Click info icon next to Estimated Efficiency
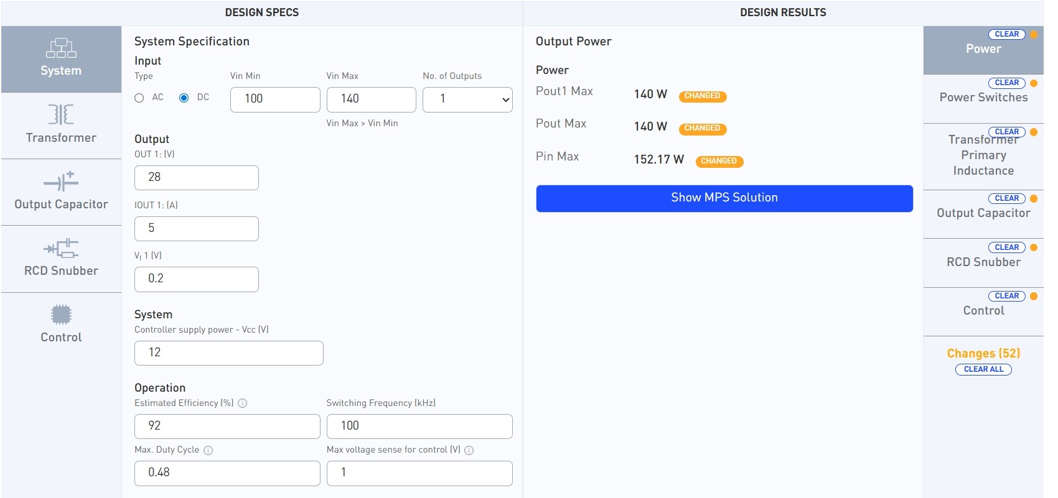This screenshot has width=1058, height=498. [243, 403]
